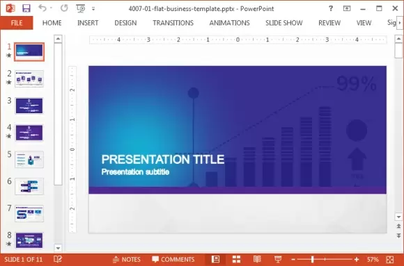Fit slide to current window icon
The width and height of the screenshot is (404, 266).
click(390, 259)
